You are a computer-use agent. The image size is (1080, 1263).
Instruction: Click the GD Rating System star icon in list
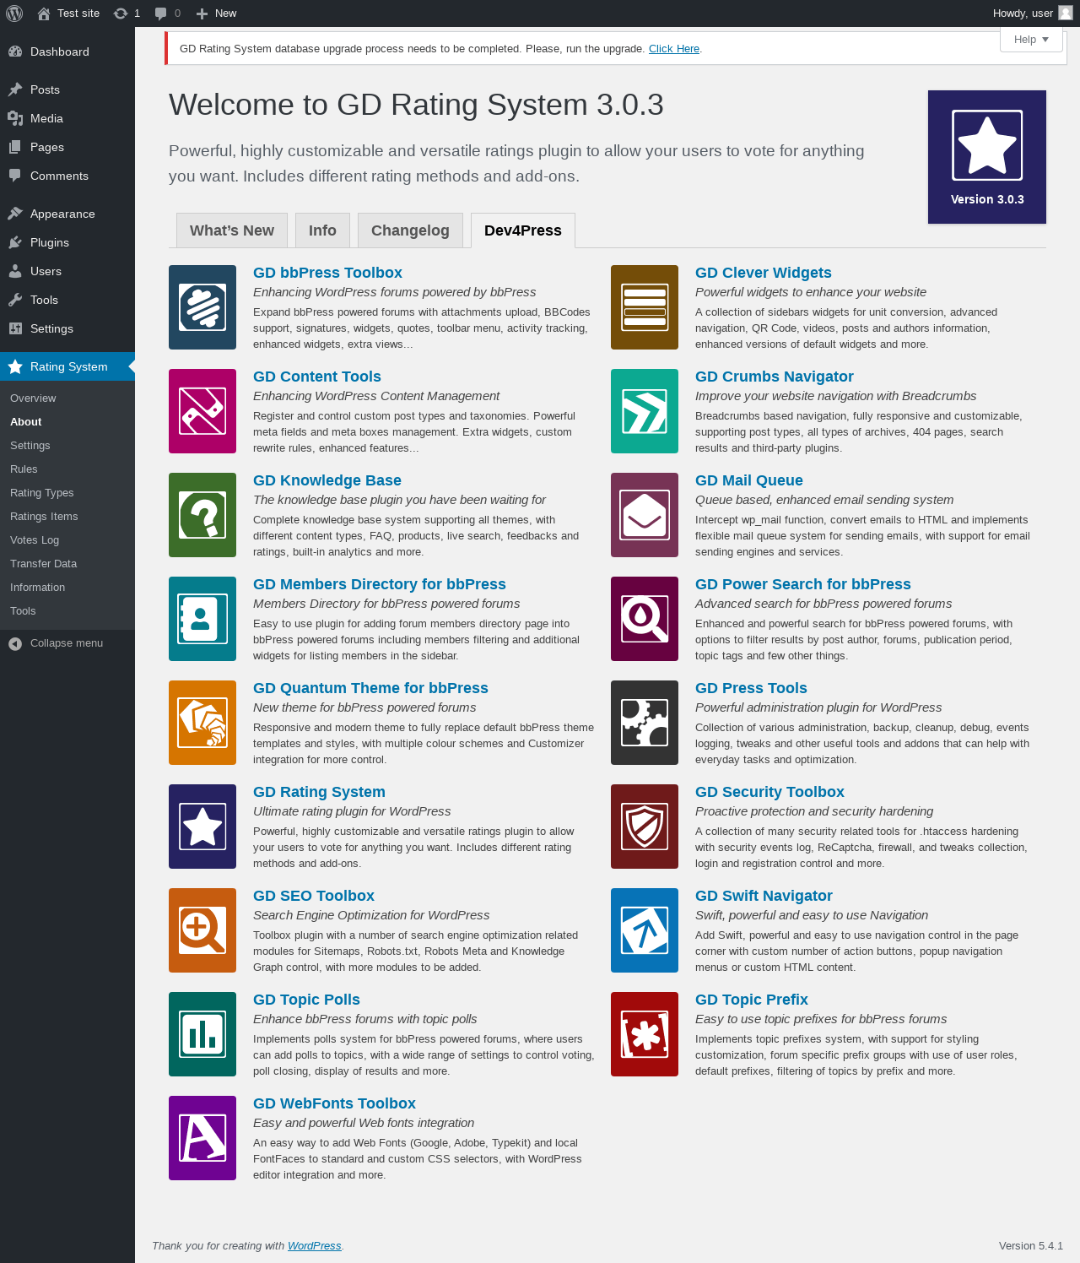[202, 827]
